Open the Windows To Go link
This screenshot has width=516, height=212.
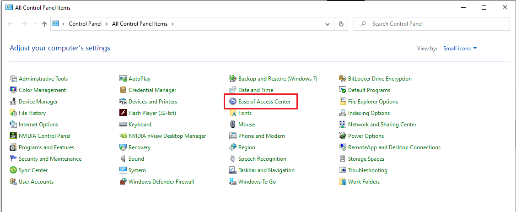(x=257, y=182)
